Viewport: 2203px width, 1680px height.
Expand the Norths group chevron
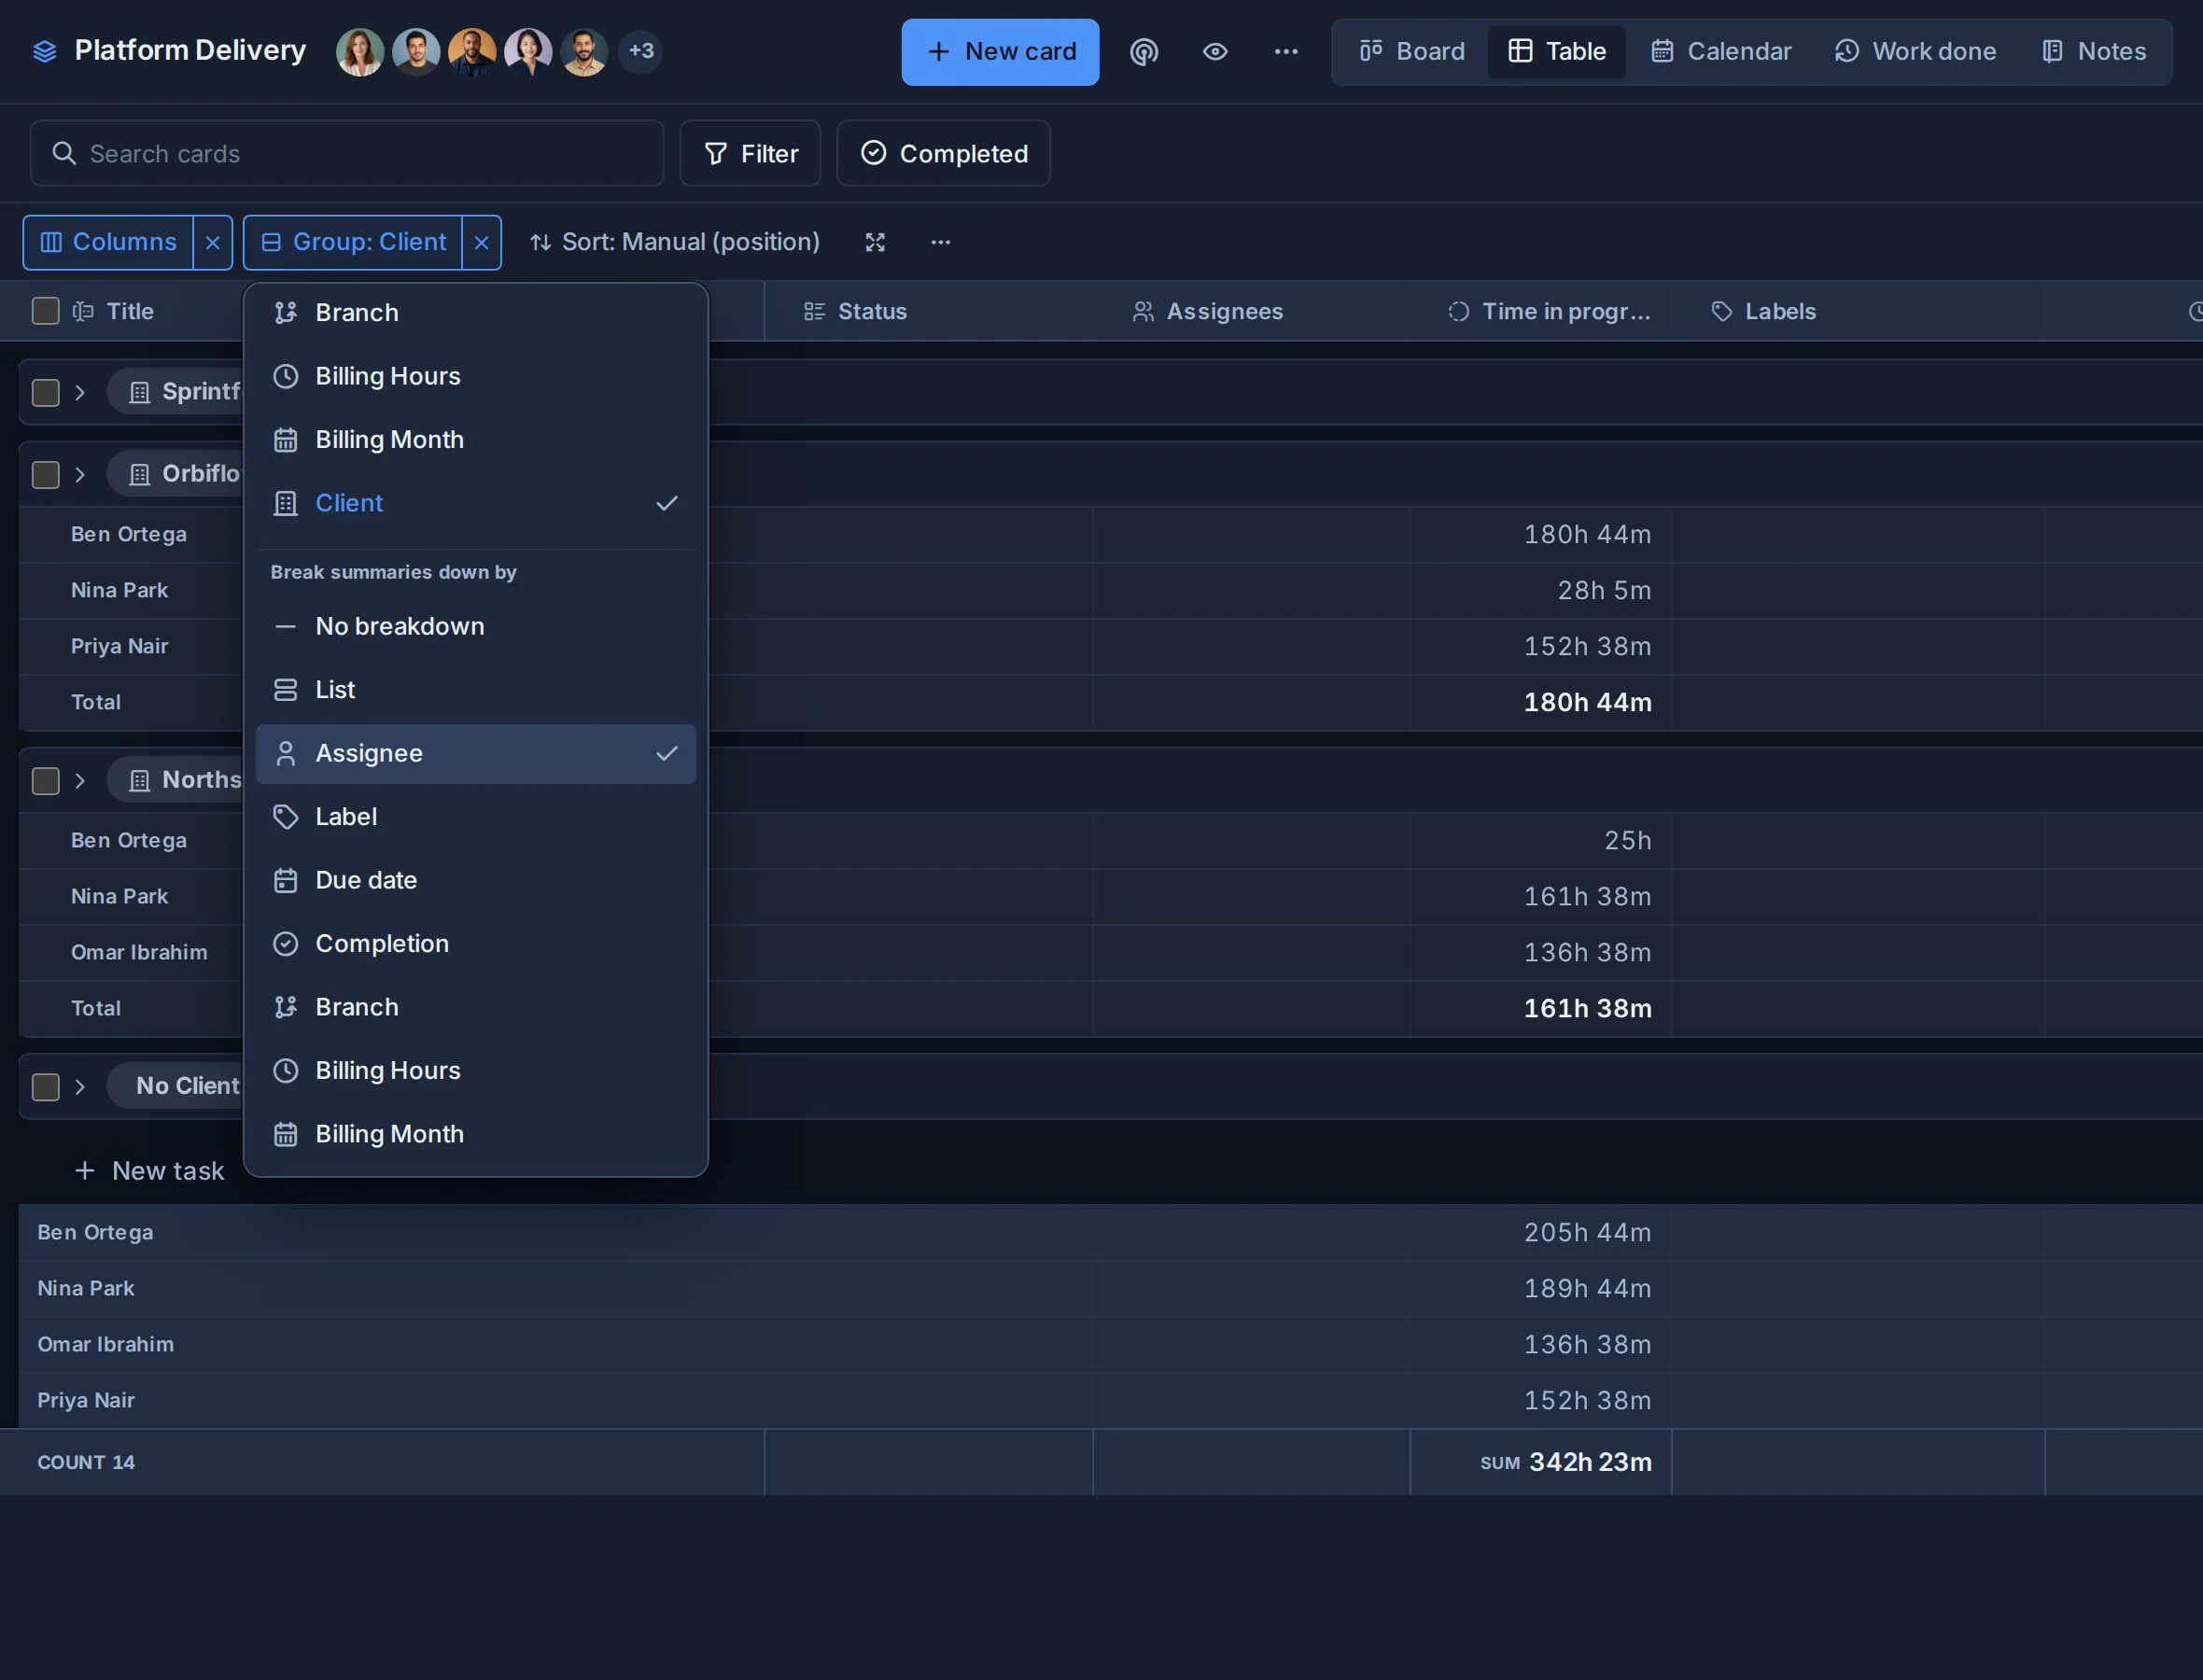pyautogui.click(x=80, y=780)
